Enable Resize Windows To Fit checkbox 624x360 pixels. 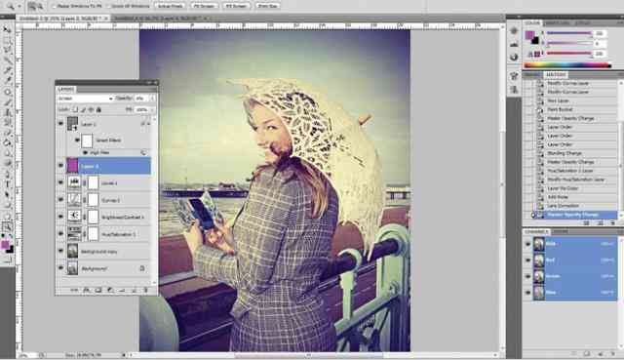[x=55, y=6]
